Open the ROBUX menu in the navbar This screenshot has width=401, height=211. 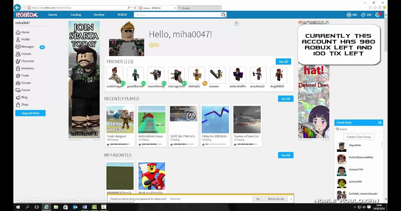[x=122, y=15]
